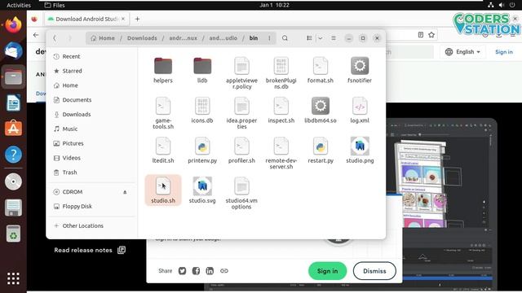This screenshot has height=293, width=522.
Task: Select the fsnotifier executable
Action: (x=360, y=70)
